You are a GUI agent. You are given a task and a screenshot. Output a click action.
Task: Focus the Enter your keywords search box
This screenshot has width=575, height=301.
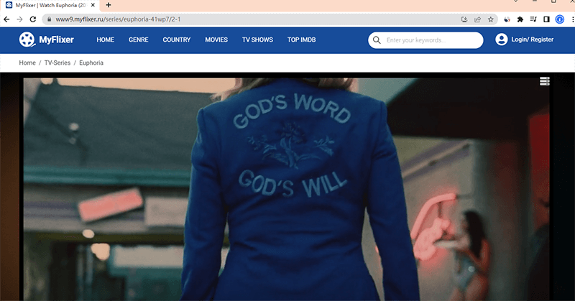(425, 40)
